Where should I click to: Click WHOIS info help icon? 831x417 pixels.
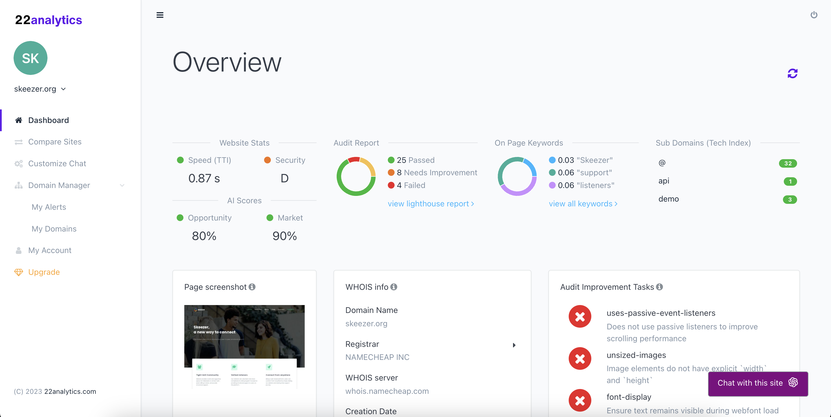pyautogui.click(x=393, y=287)
